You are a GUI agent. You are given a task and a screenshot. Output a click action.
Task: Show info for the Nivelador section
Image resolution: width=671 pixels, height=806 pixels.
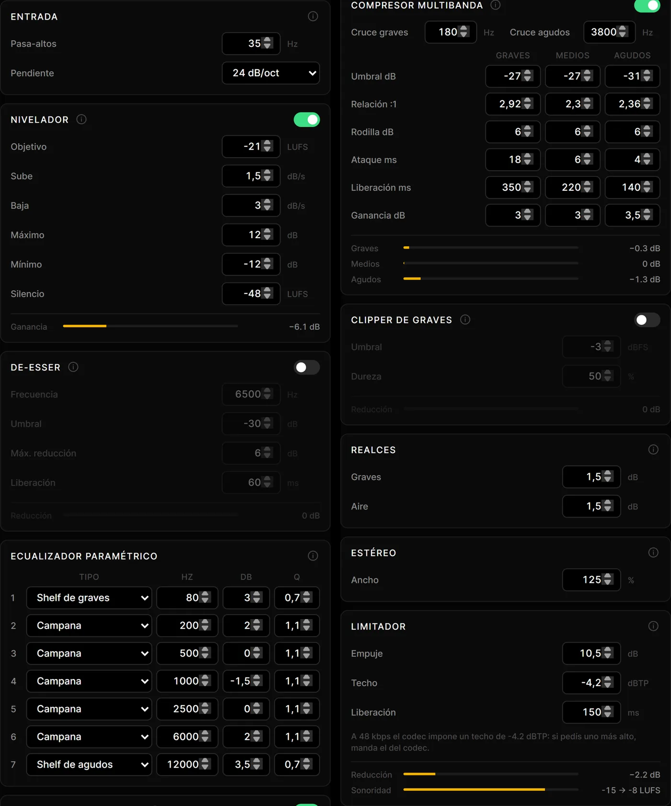point(81,119)
